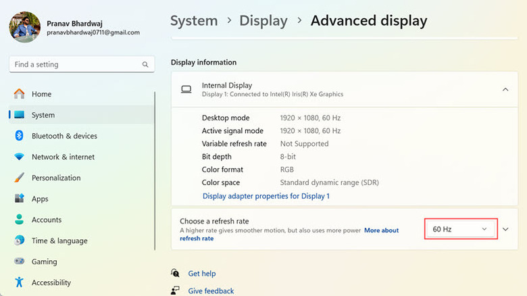Click the Time & language globe icon
Viewport: 527px width, 296px height.
tap(19, 241)
